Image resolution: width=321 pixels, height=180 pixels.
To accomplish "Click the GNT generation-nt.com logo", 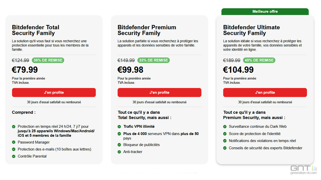I will click(304, 170).
